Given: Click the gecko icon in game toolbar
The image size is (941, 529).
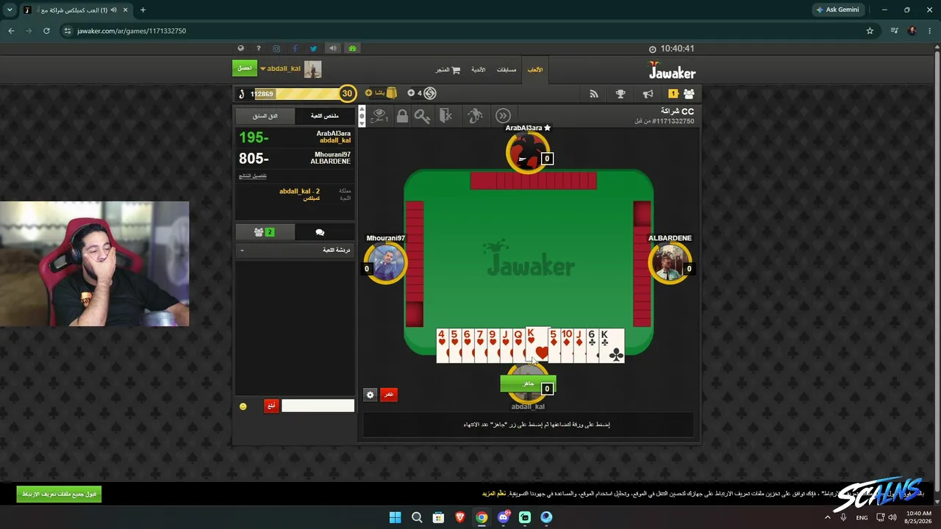Looking at the screenshot, I should pyautogui.click(x=476, y=116).
